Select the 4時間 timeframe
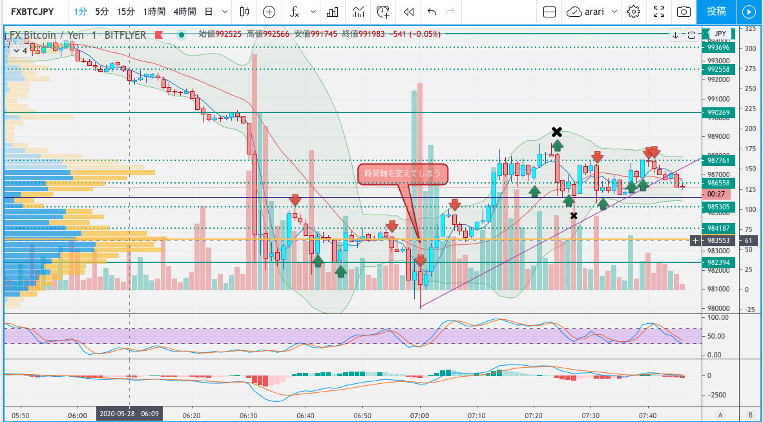 coord(185,12)
